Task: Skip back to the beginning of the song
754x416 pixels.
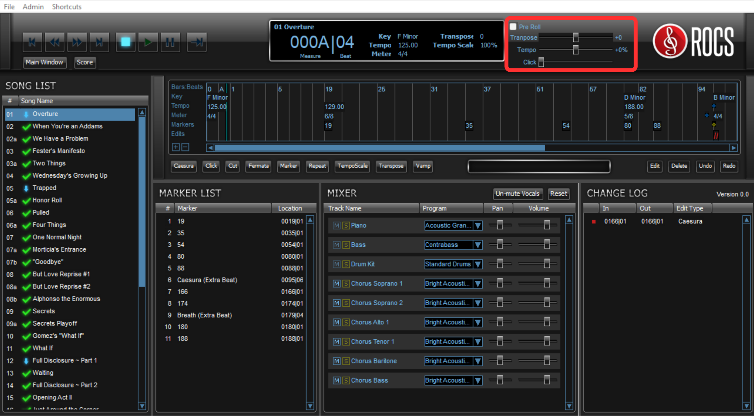Action: click(x=32, y=42)
